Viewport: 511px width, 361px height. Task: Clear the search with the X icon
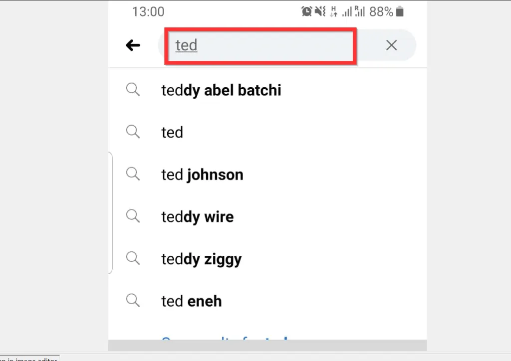(391, 45)
